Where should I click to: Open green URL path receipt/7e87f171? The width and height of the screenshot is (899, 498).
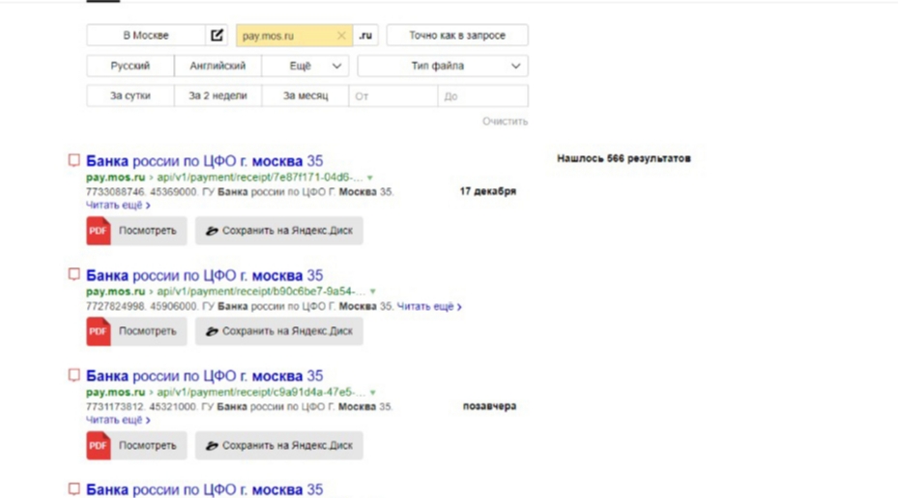[x=260, y=178]
